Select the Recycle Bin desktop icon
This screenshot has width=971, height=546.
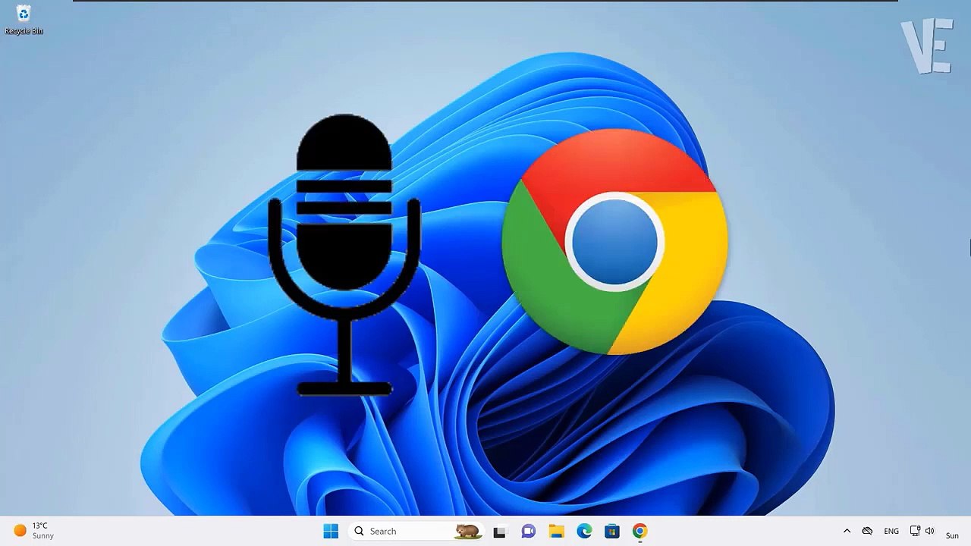24,20
